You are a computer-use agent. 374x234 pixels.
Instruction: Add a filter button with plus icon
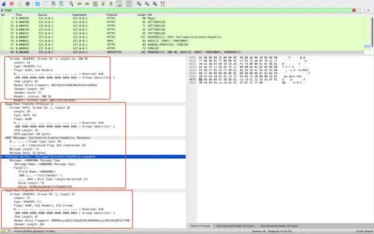[x=369, y=11]
